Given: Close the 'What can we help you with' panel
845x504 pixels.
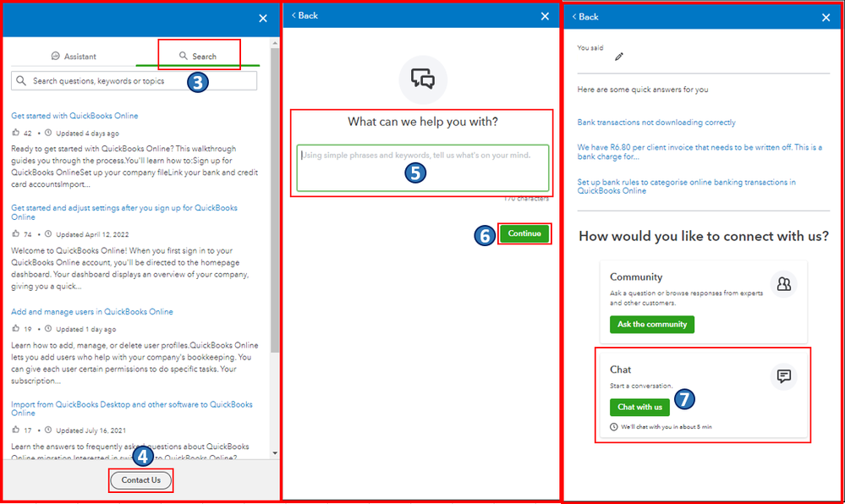Looking at the screenshot, I should pyautogui.click(x=545, y=16).
